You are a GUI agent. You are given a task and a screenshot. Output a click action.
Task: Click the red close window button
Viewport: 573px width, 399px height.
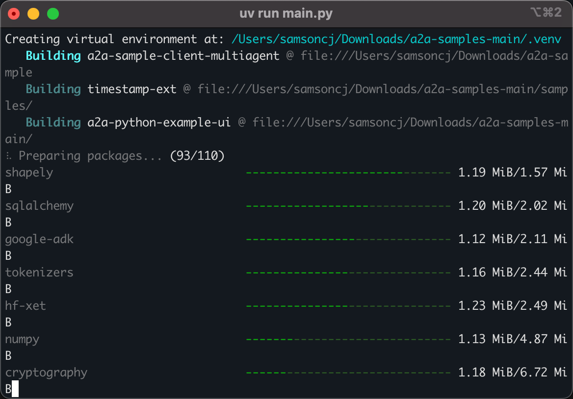click(14, 14)
